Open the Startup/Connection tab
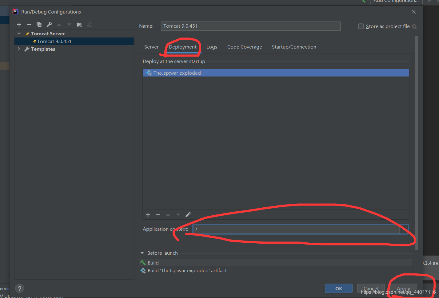Viewport: 439px width, 298px height. [x=294, y=47]
